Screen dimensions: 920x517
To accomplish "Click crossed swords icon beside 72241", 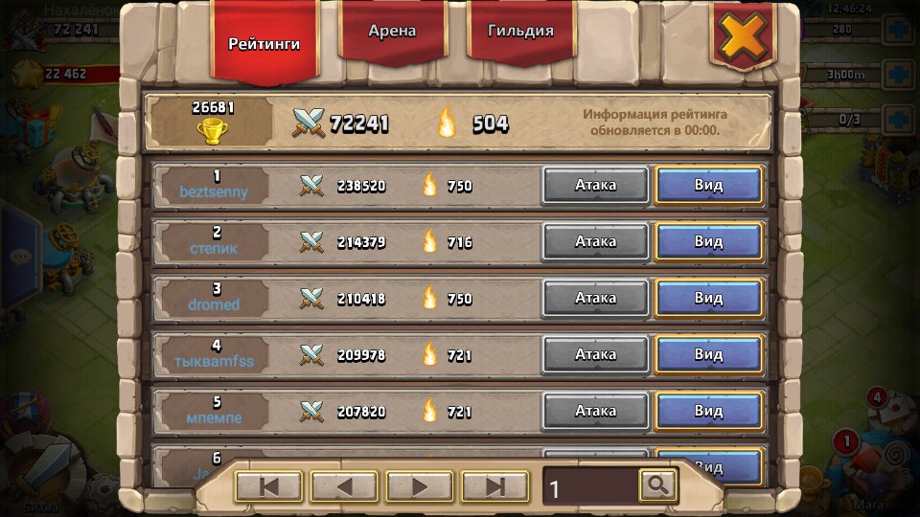I will (x=309, y=124).
